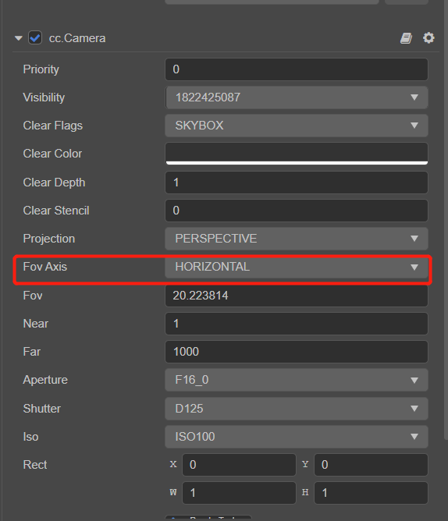Click the Aperture property label
Viewport: 448px width, 521px height.
(45, 380)
